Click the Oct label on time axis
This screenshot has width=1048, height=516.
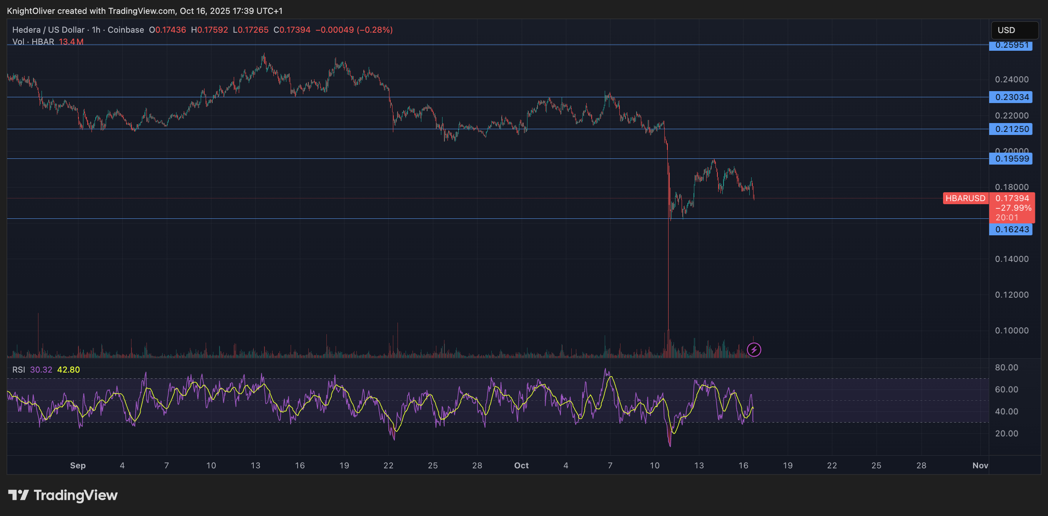pos(521,465)
